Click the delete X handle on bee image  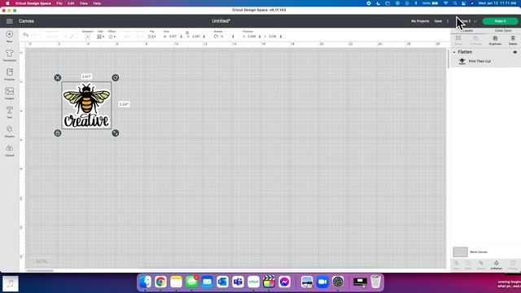click(x=58, y=78)
